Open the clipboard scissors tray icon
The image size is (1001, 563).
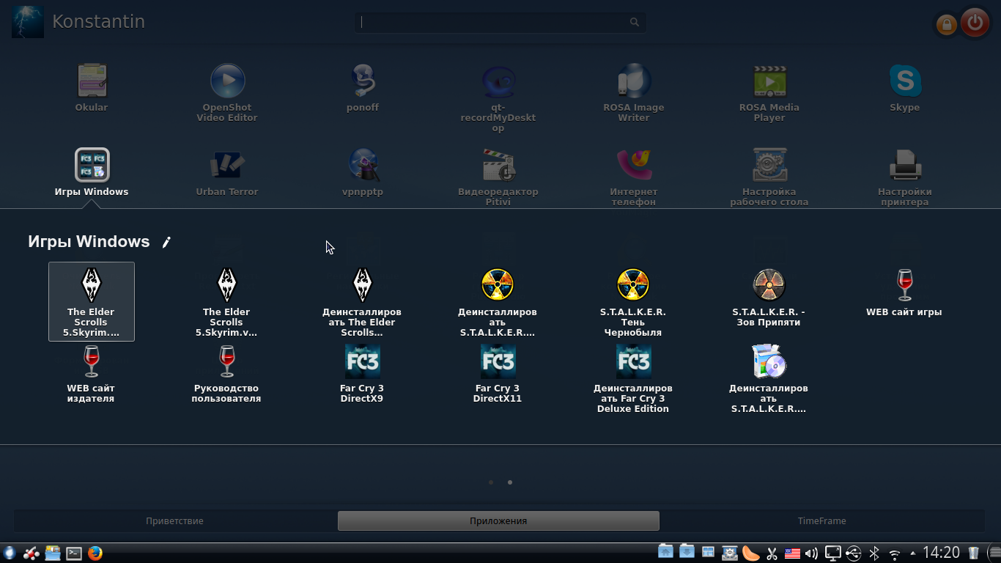point(772,553)
